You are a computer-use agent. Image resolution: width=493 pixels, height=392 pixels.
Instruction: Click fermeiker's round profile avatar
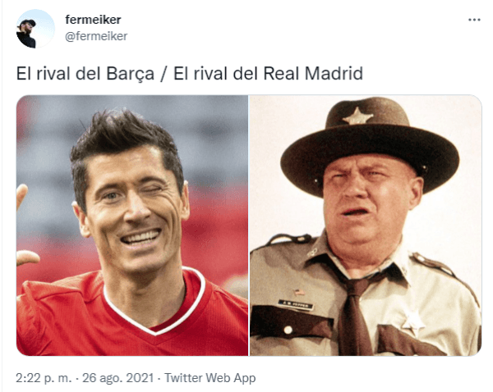[x=35, y=29]
